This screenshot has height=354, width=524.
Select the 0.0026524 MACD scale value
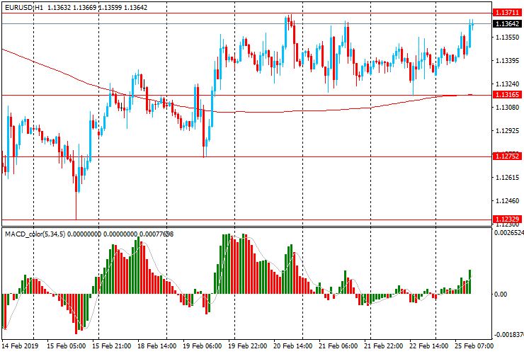(x=508, y=232)
